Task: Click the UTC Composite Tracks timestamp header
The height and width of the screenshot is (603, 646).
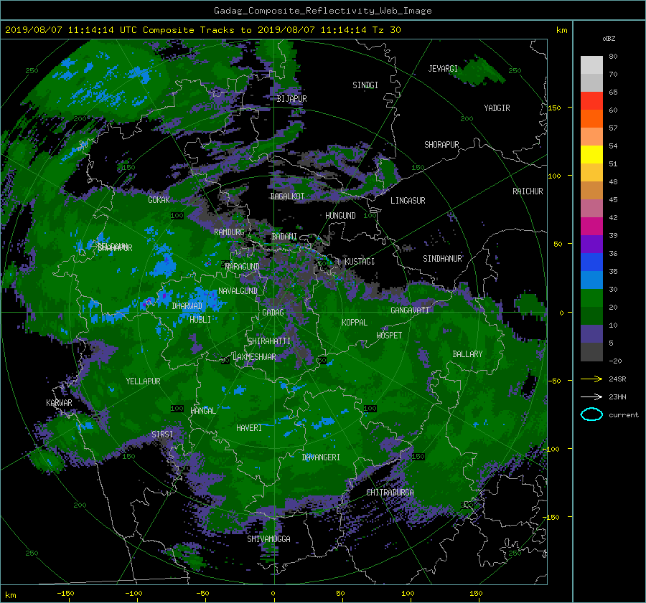Action: coord(202,30)
